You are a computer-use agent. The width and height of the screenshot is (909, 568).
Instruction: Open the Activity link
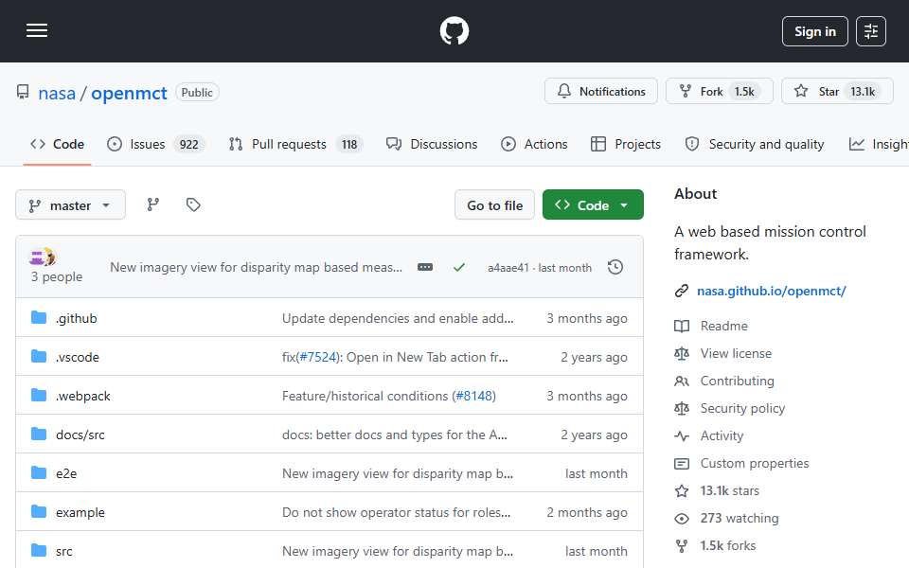722,435
